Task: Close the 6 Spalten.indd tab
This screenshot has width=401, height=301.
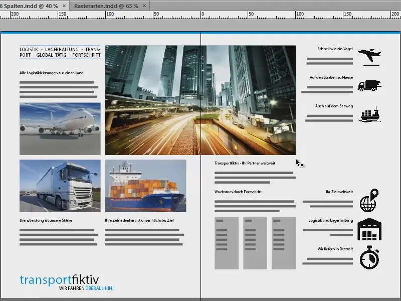Action: point(64,6)
